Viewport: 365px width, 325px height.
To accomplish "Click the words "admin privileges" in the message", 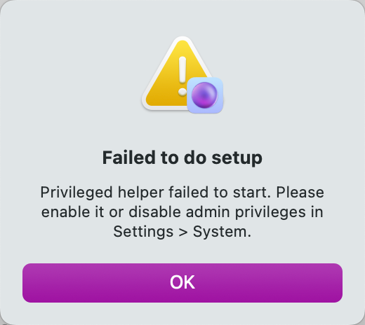I will click(246, 212).
